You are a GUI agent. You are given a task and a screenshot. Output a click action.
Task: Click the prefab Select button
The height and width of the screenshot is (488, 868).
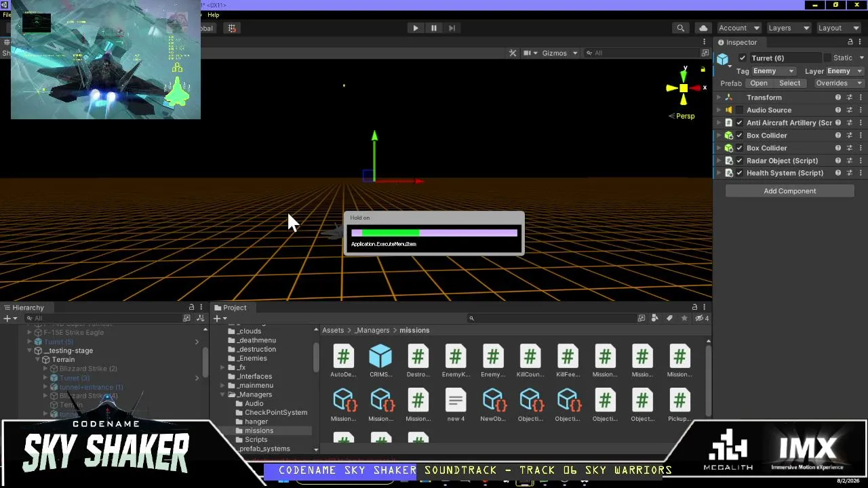(x=789, y=83)
